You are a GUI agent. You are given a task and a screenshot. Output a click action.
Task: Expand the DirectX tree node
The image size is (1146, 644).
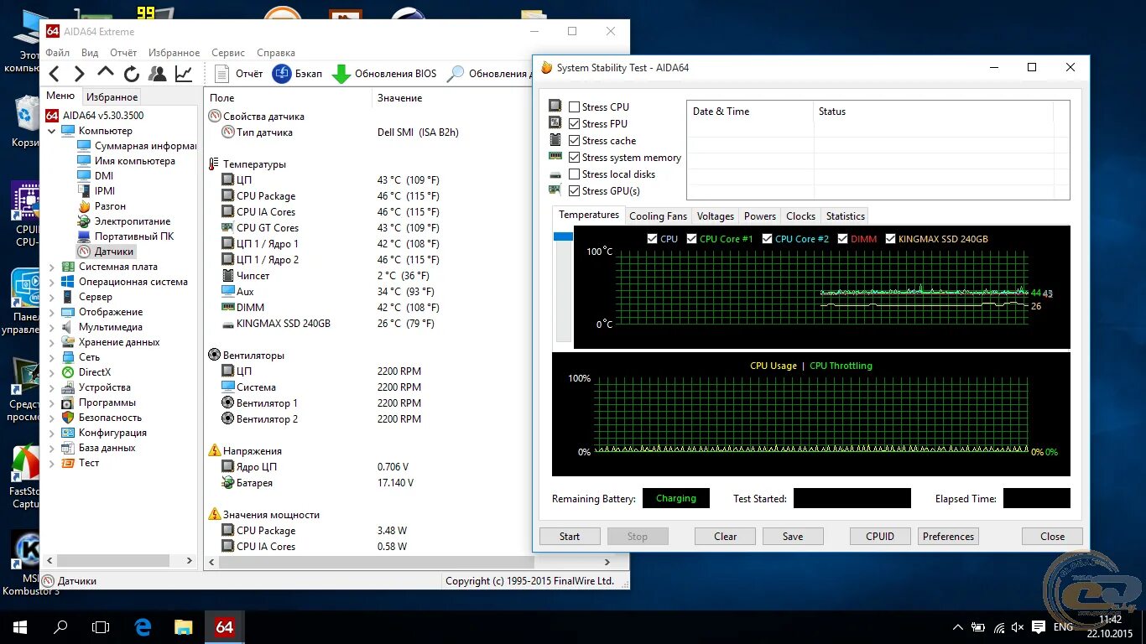tap(51, 372)
